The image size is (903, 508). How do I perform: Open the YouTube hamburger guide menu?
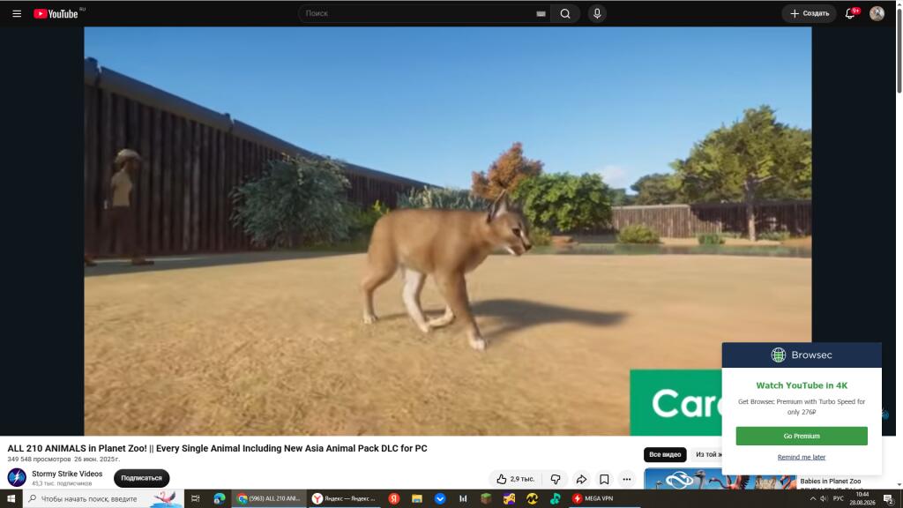tap(17, 14)
